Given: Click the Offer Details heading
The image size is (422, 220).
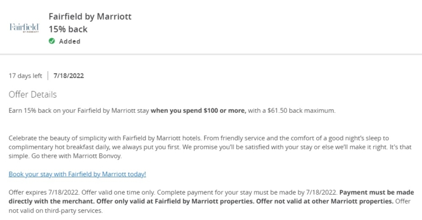Looking at the screenshot, I should coord(33,94).
